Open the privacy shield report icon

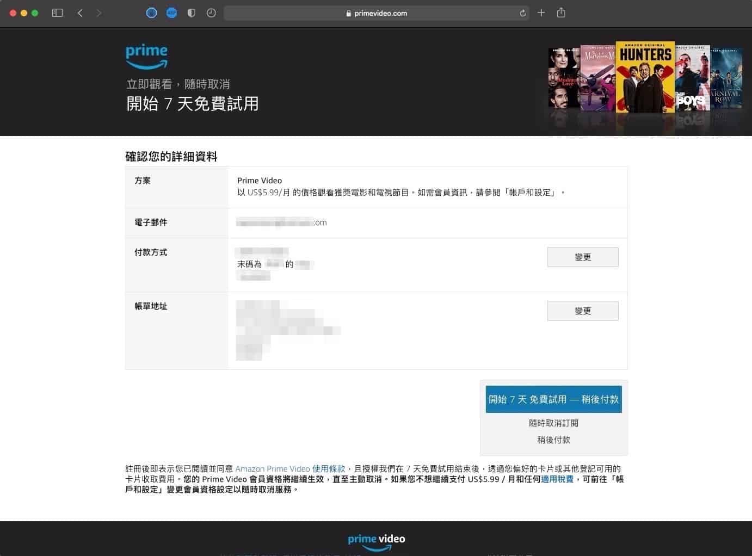(191, 13)
